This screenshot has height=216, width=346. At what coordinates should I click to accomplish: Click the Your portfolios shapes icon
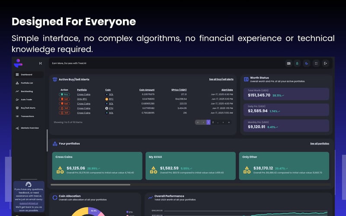pos(55,144)
